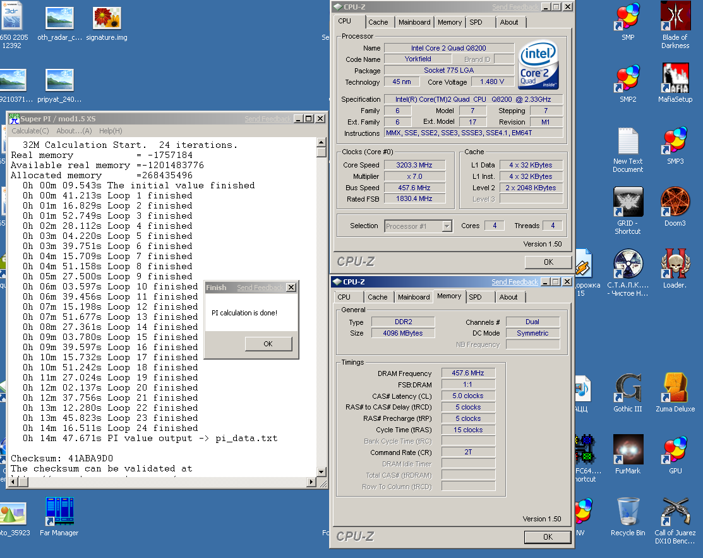Image resolution: width=703 pixels, height=558 pixels.
Task: Open About tab in top CPU-Z window
Action: [x=509, y=22]
